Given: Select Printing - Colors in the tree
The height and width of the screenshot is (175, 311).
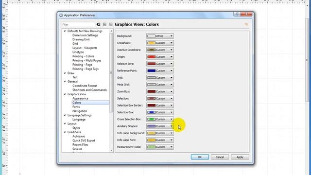Looking at the screenshot, I should [x=83, y=56].
